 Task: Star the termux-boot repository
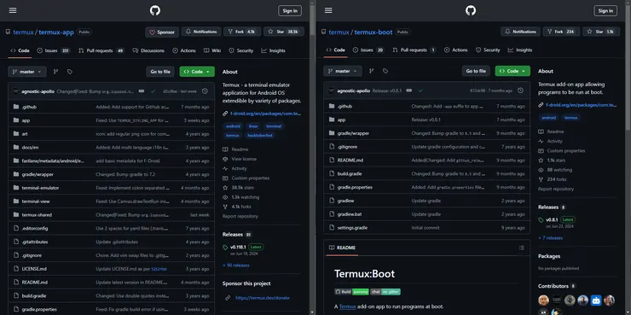(601, 32)
